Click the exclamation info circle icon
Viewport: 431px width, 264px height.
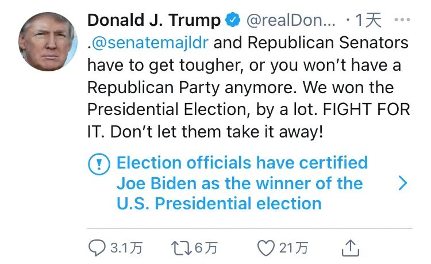pos(99,164)
